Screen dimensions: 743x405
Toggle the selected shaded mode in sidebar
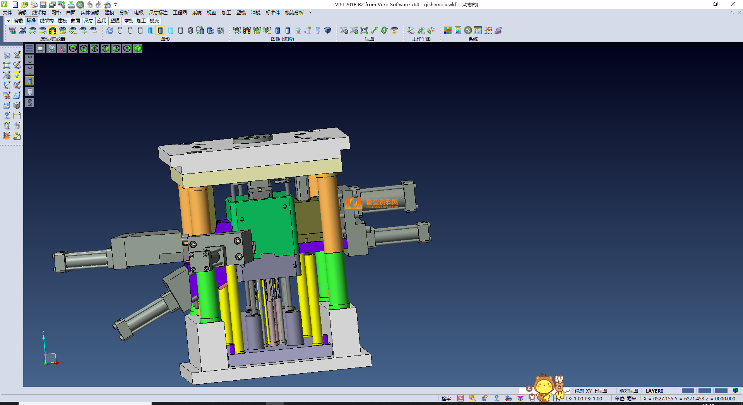coord(30,81)
